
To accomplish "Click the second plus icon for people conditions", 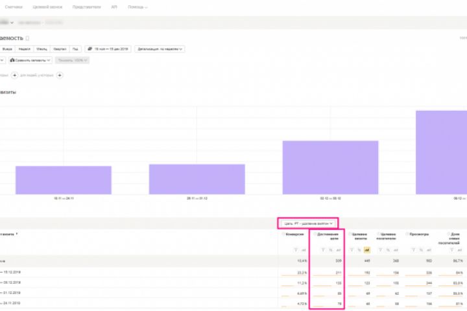I will point(60,75).
